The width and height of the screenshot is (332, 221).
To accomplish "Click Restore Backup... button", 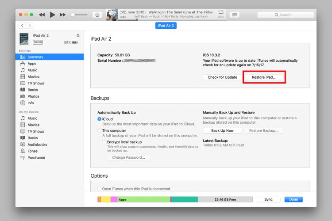I will pyautogui.click(x=264, y=130).
